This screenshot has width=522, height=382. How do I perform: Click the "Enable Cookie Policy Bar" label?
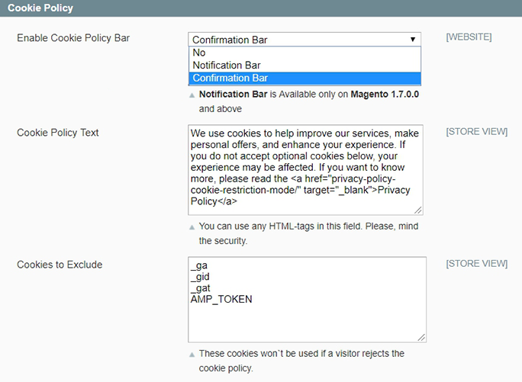[x=73, y=38]
